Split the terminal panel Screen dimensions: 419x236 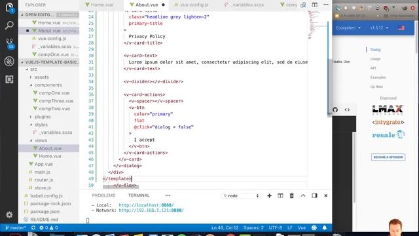coord(280,196)
